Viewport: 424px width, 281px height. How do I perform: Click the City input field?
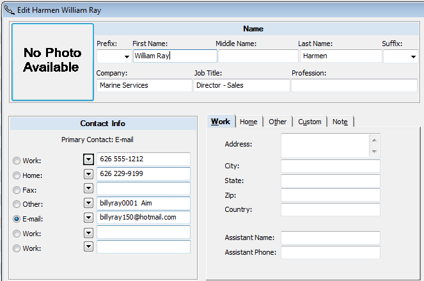pos(331,166)
